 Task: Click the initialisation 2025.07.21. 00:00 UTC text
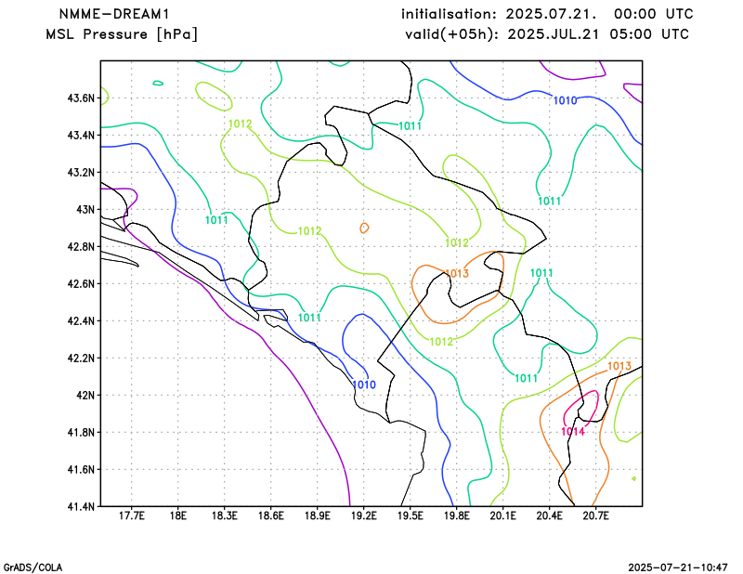[x=547, y=14]
